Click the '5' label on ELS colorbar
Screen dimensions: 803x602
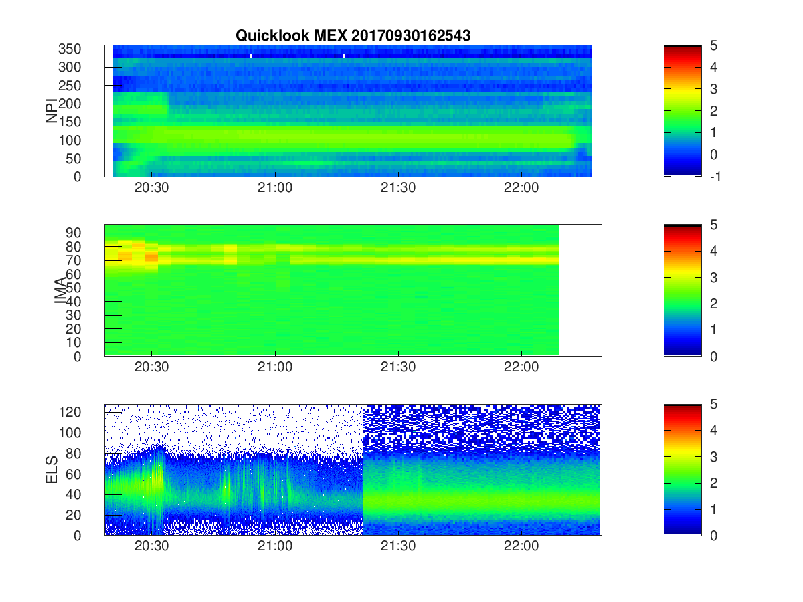click(x=713, y=404)
